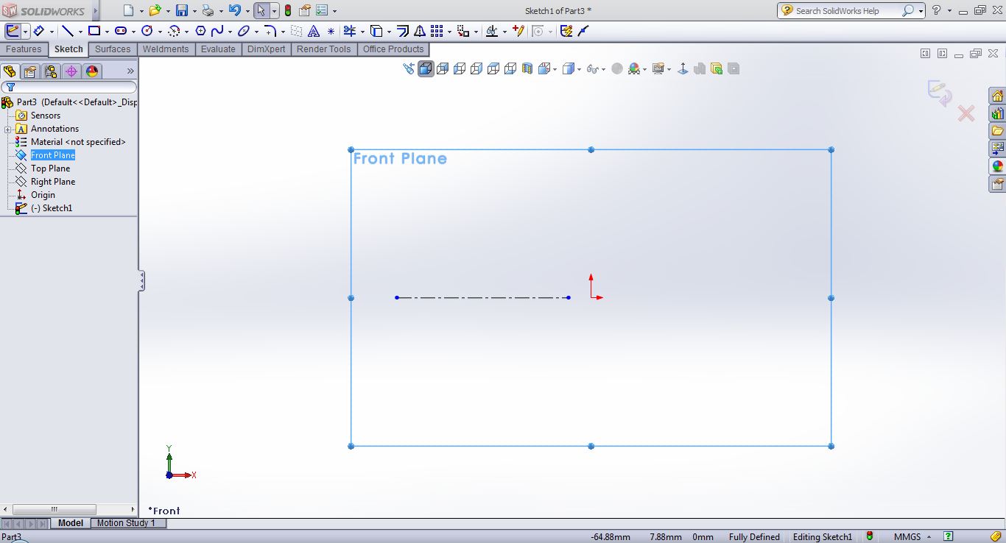Open the DisplayManager color sphere tab
This screenshot has height=543, width=1006.
(x=92, y=71)
